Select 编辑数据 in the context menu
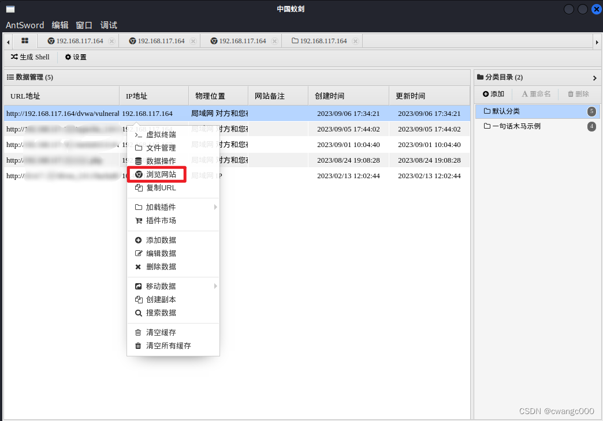Screen dimensions: 603x421 pyautogui.click(x=173, y=254)
